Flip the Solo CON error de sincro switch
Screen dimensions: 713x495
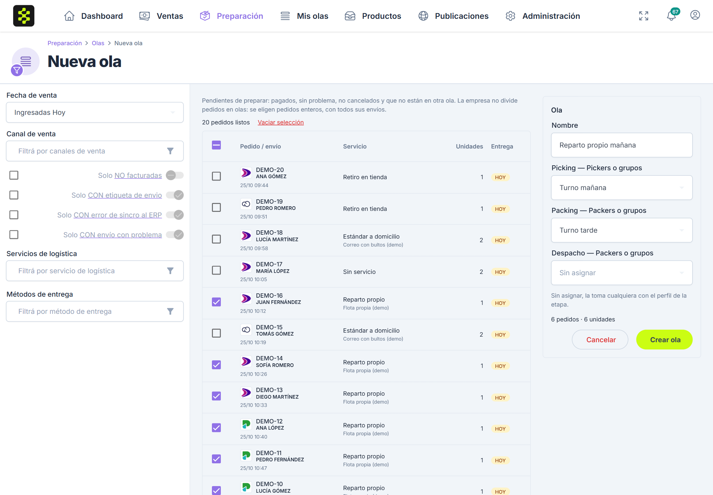click(175, 215)
